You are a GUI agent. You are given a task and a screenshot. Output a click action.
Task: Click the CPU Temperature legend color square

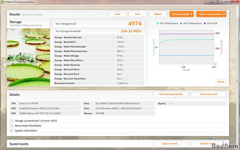point(158,24)
